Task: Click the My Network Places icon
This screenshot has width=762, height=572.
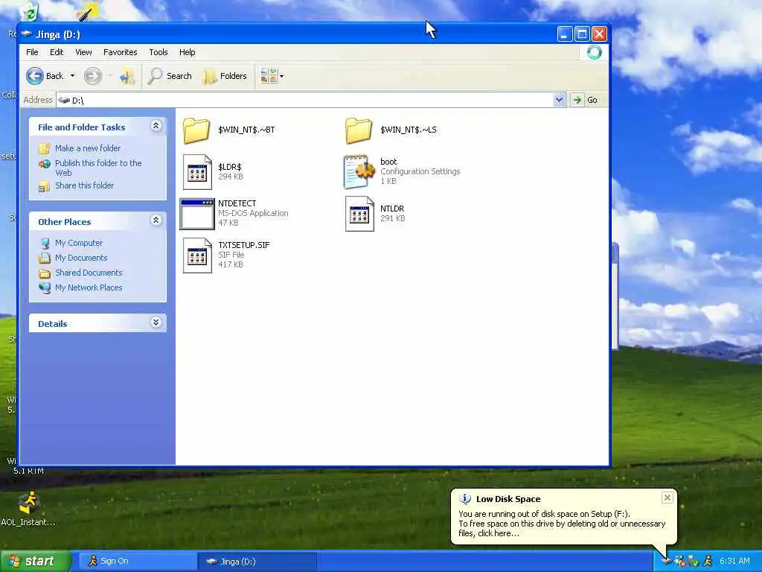Action: tap(45, 288)
